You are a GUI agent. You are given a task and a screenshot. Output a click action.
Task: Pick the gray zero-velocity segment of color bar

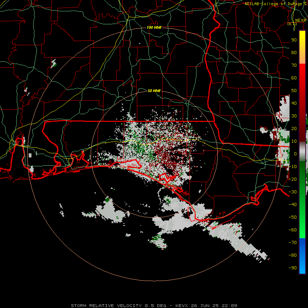click(302, 152)
